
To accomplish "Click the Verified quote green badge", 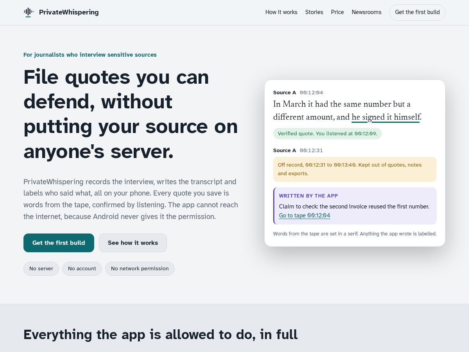I will [328, 133].
